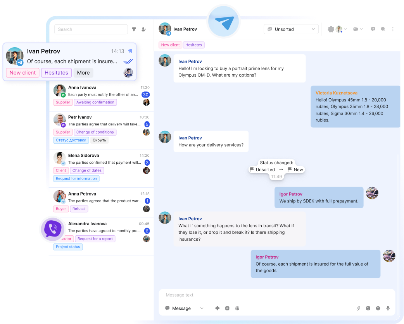Click the add contact icon
The height and width of the screenshot is (324, 404).
(x=144, y=29)
